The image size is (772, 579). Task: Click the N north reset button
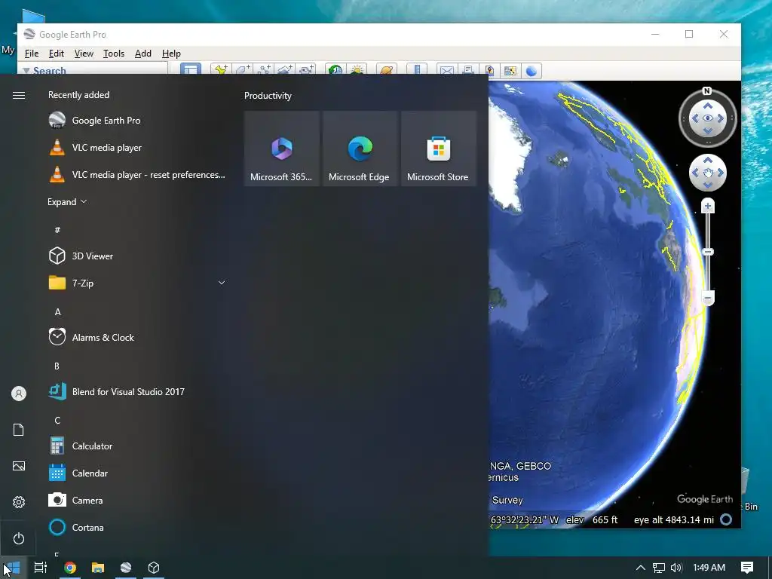(707, 91)
